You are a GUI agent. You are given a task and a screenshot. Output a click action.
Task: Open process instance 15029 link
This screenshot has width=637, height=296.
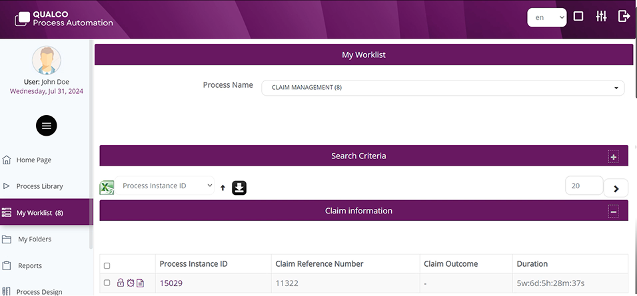pos(171,283)
